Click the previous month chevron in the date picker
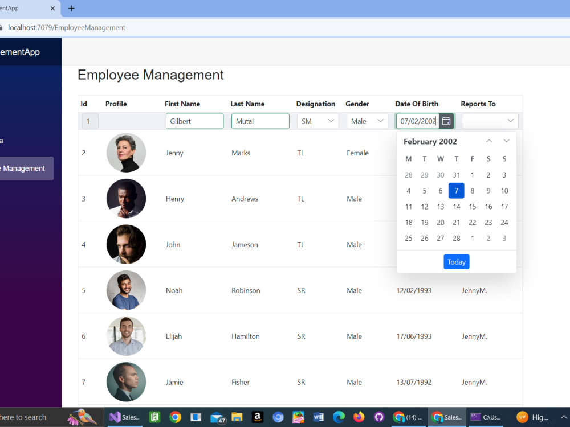 click(488, 141)
